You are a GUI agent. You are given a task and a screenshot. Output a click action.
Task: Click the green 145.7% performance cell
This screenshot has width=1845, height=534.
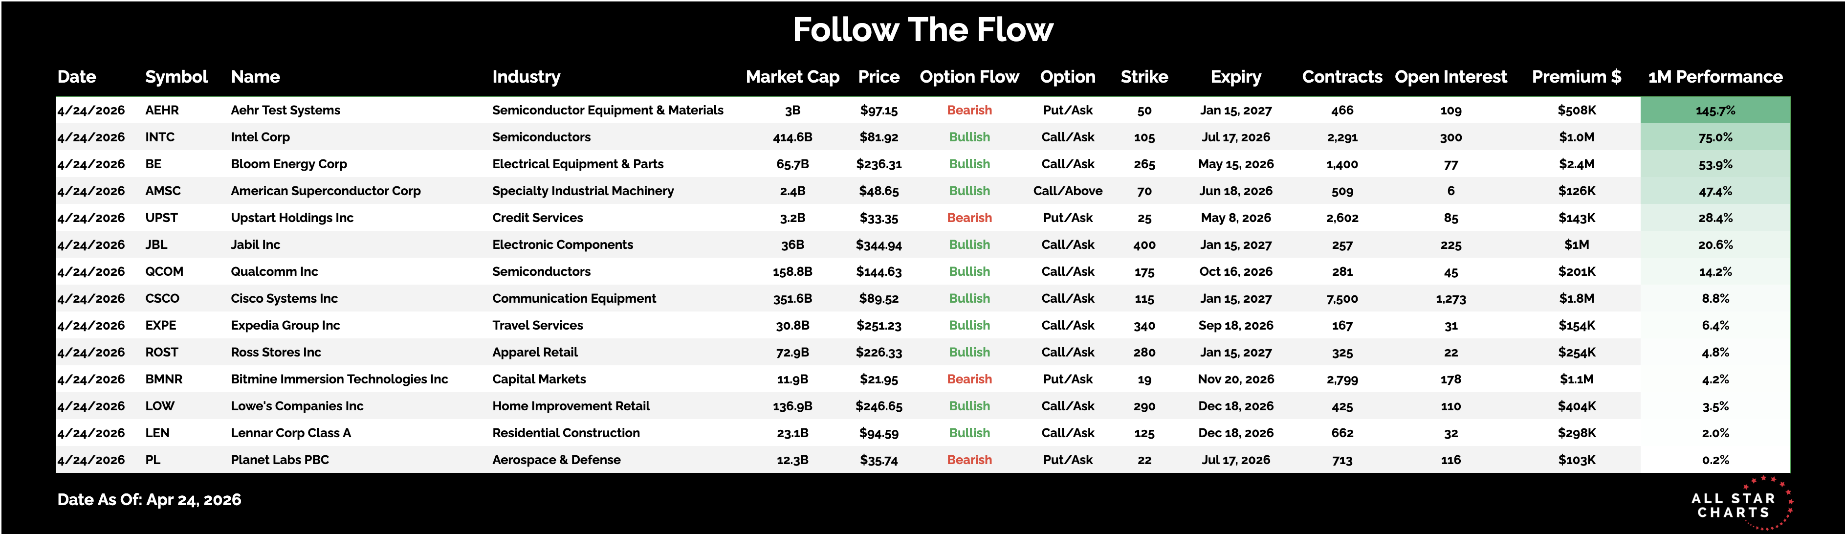[x=1714, y=111]
